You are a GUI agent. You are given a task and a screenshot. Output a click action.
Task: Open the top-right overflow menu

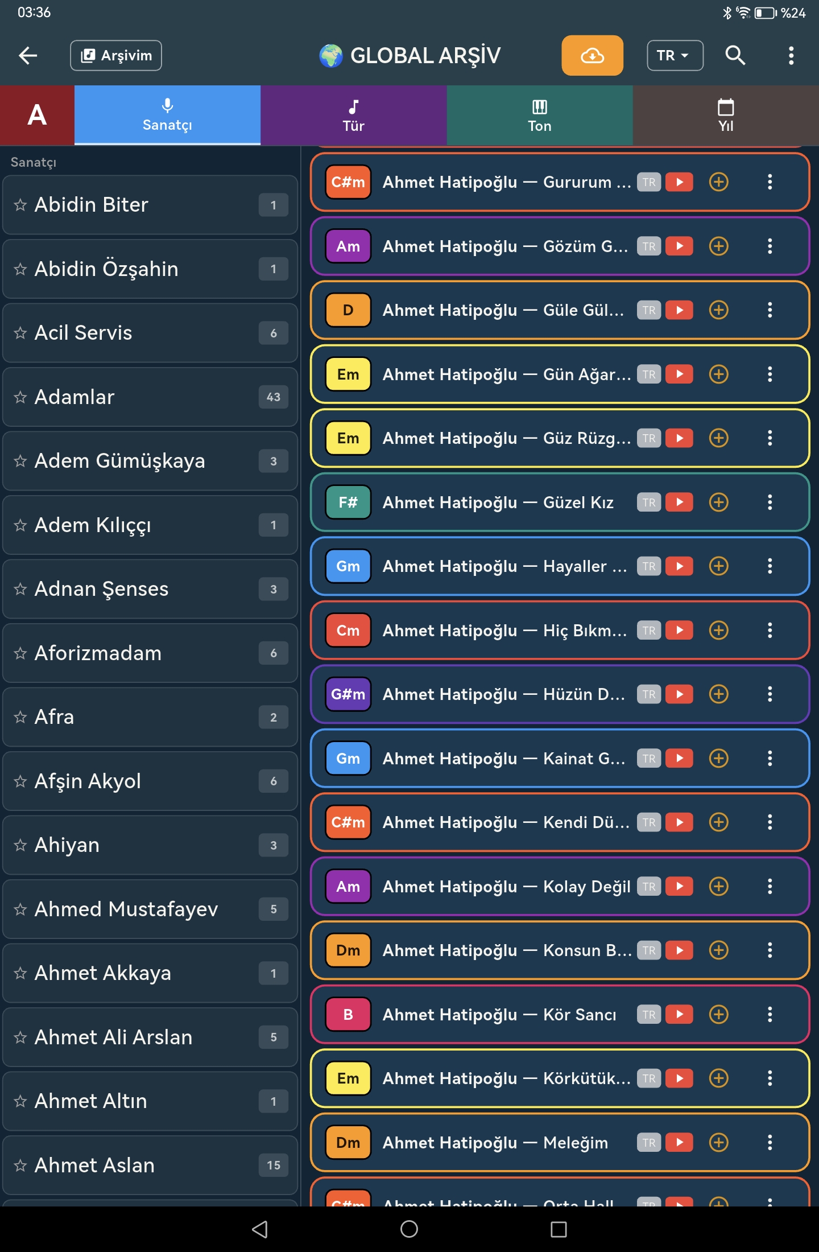(791, 56)
